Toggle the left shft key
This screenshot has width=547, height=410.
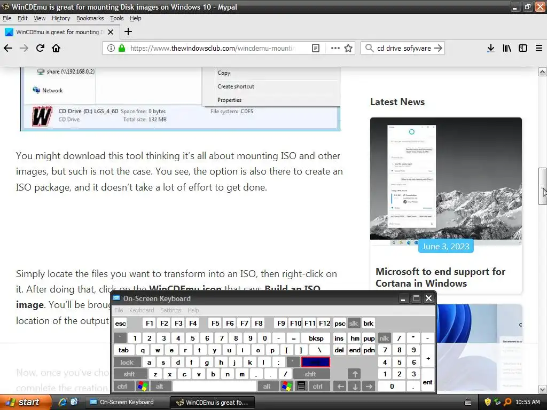click(129, 374)
